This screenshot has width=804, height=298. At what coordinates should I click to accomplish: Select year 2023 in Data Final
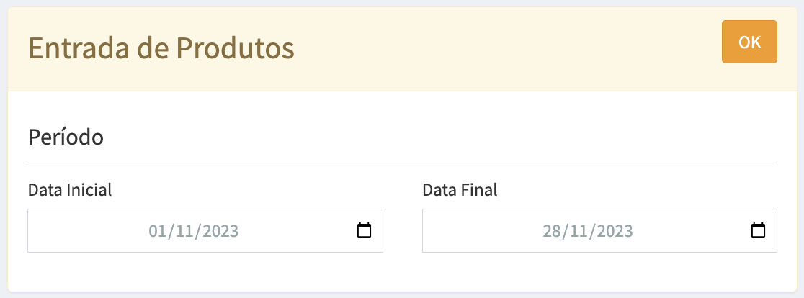pyautogui.click(x=614, y=231)
